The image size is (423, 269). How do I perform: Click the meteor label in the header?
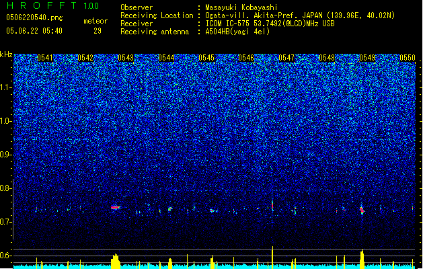95,21
